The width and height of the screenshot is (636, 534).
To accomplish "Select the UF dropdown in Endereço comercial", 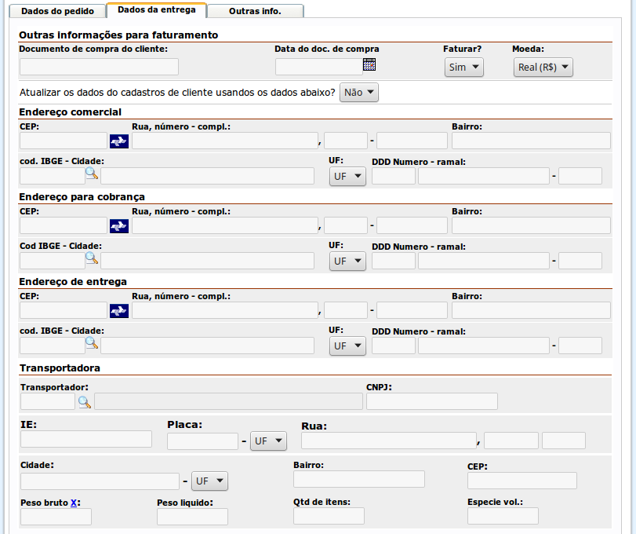I will click(x=347, y=177).
